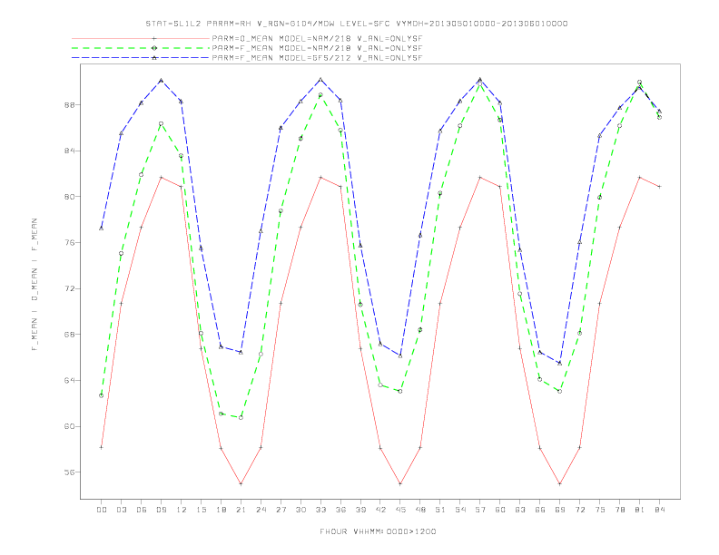Click x-axis tick label 33
This screenshot has height=555, width=719.
pos(320,510)
